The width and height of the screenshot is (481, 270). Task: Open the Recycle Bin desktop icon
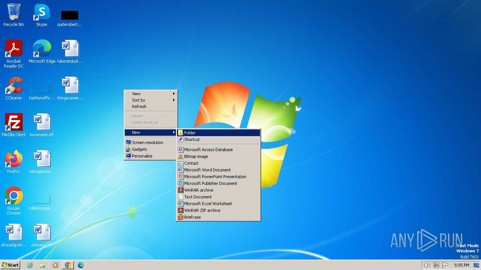click(14, 15)
